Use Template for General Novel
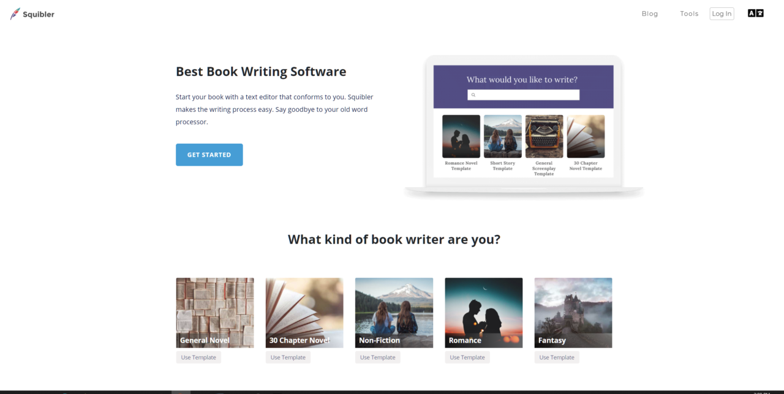 click(198, 357)
